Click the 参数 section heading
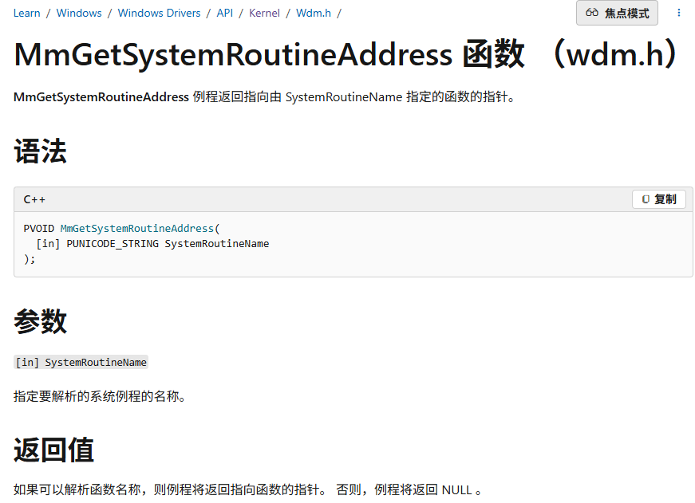Image resolution: width=695 pixels, height=503 pixels. click(40, 321)
